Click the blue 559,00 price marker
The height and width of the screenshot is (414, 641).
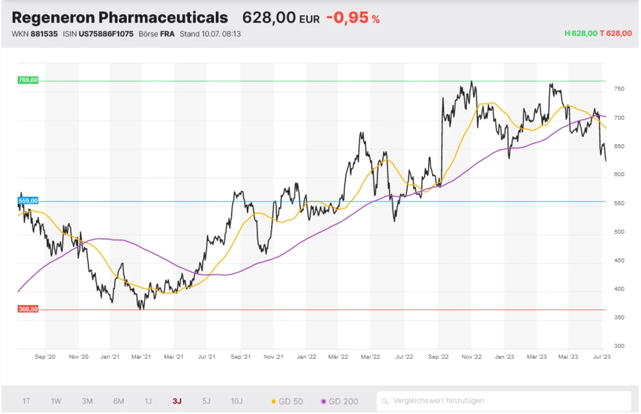tap(28, 201)
